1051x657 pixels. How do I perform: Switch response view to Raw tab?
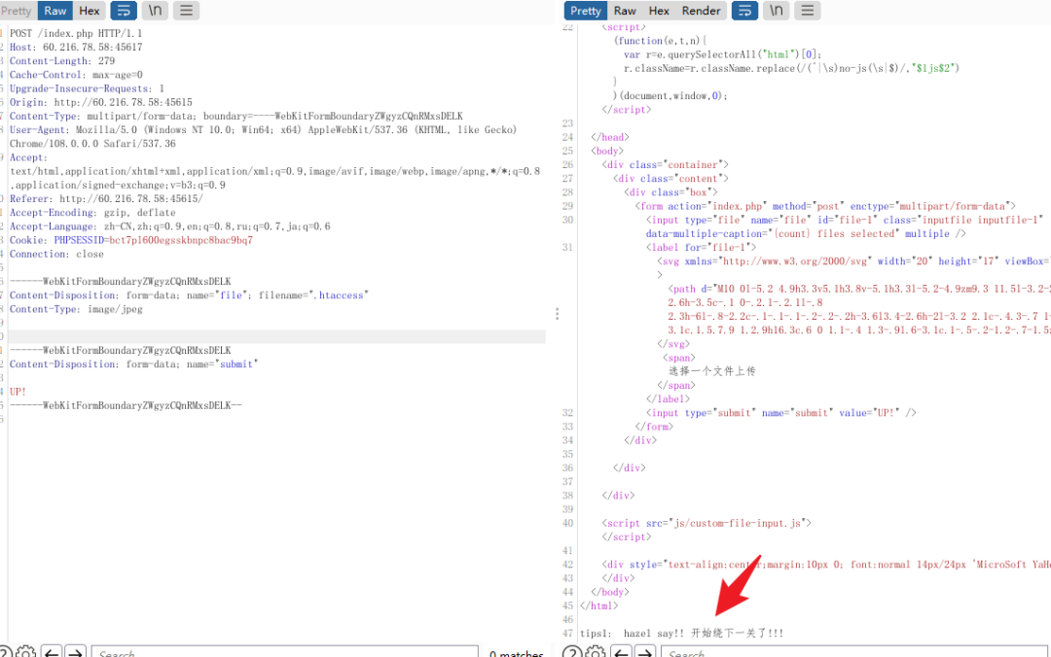click(625, 11)
